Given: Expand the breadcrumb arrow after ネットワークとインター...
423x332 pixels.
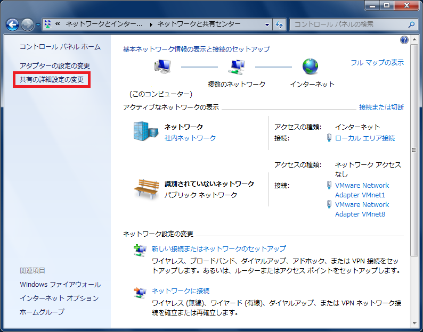Looking at the screenshot, I should (x=151, y=24).
